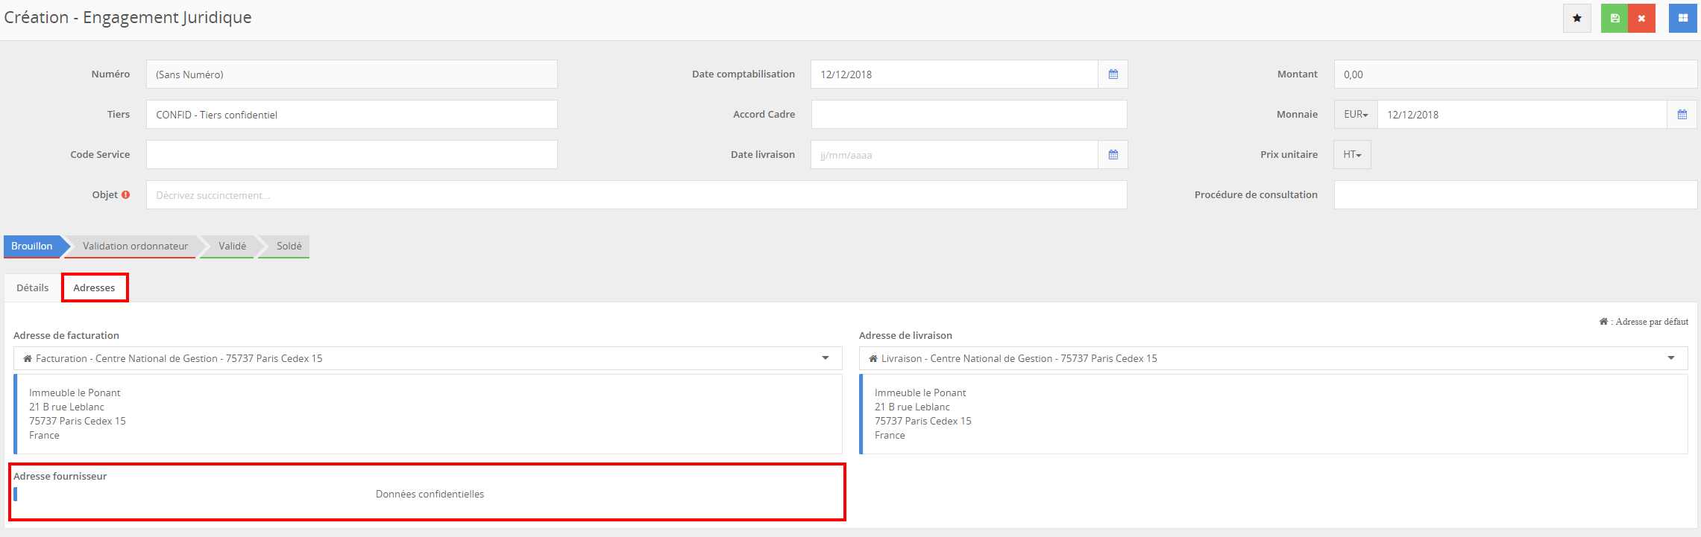Viewport: 1701px width, 537px height.
Task: Click the Objet description input field
Action: [635, 195]
